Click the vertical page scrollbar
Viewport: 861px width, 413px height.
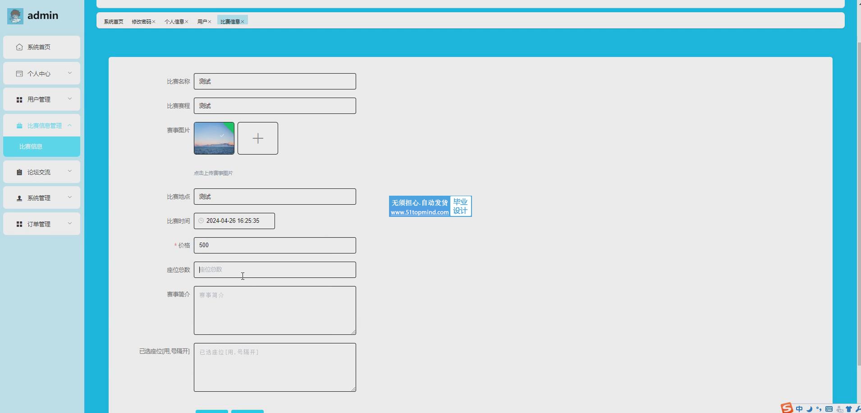pyautogui.click(x=859, y=204)
